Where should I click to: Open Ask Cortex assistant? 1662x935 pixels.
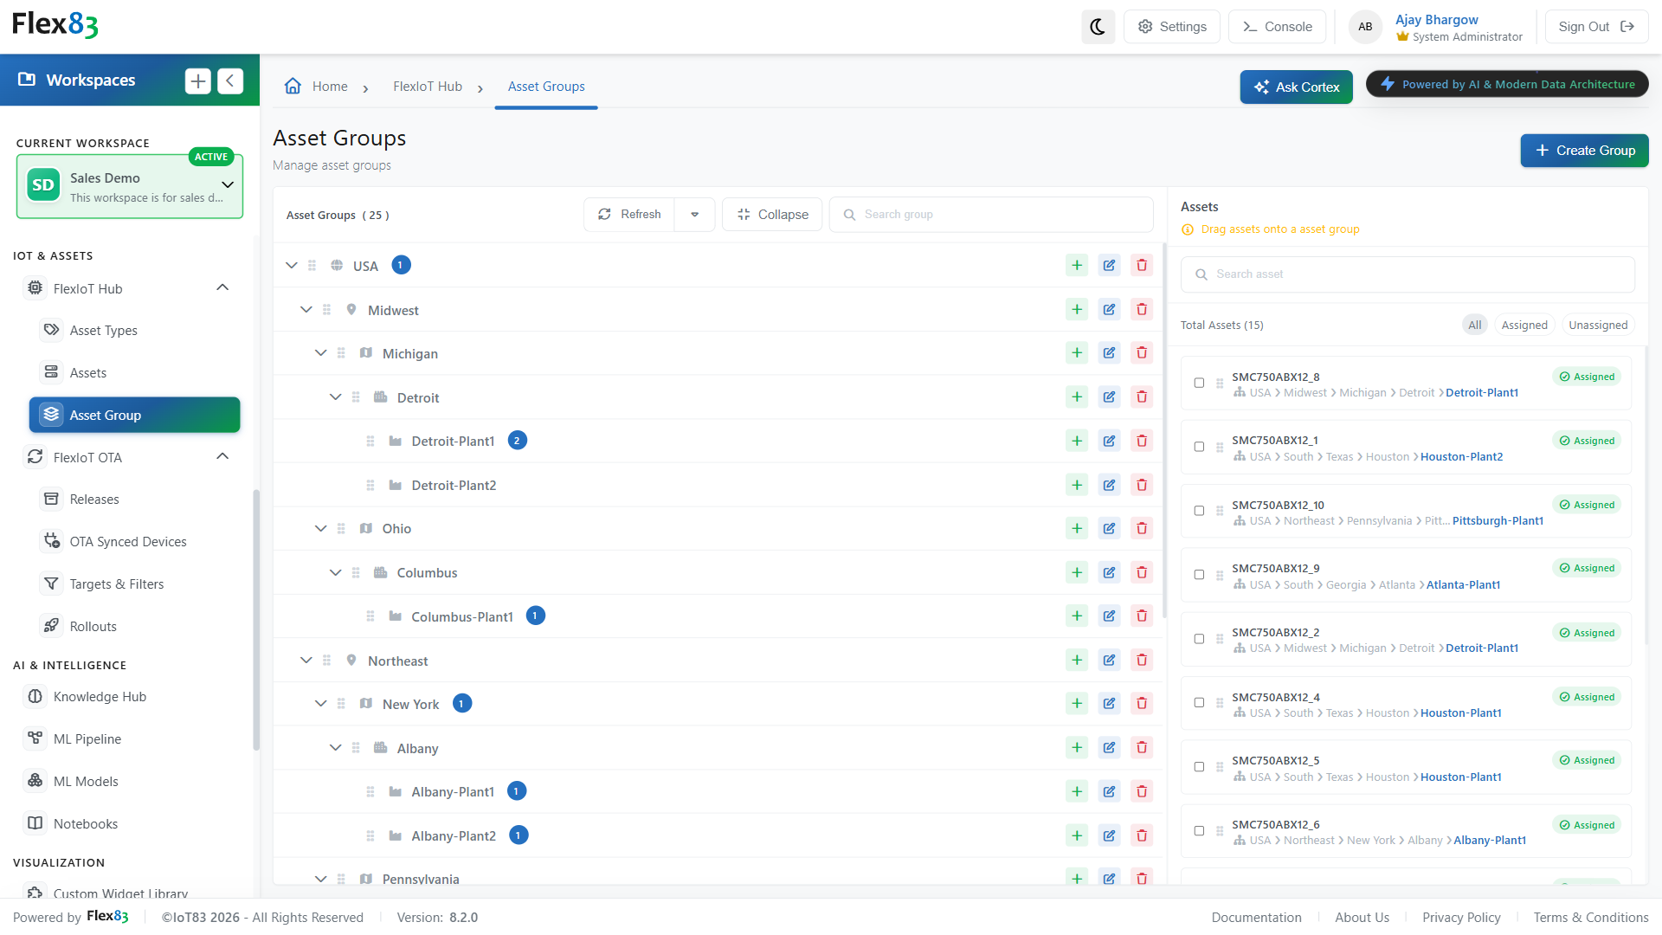1296,87
